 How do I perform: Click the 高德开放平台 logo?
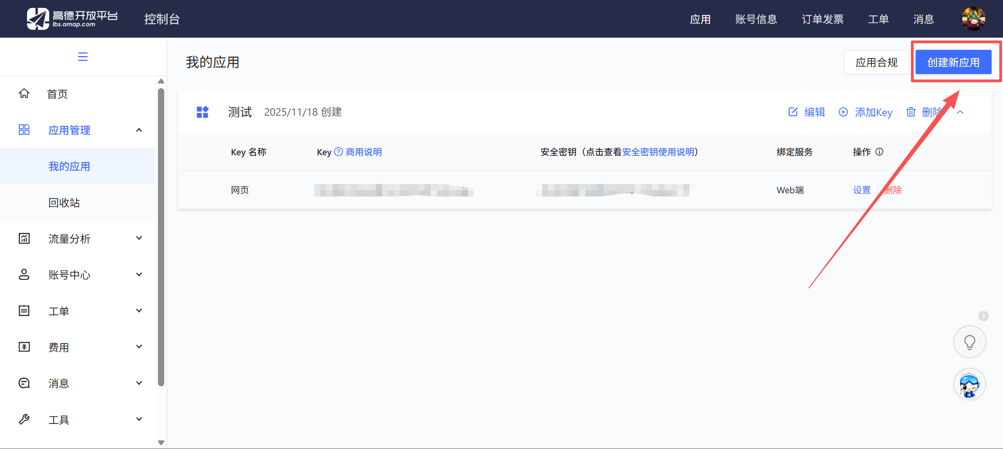[x=73, y=19]
